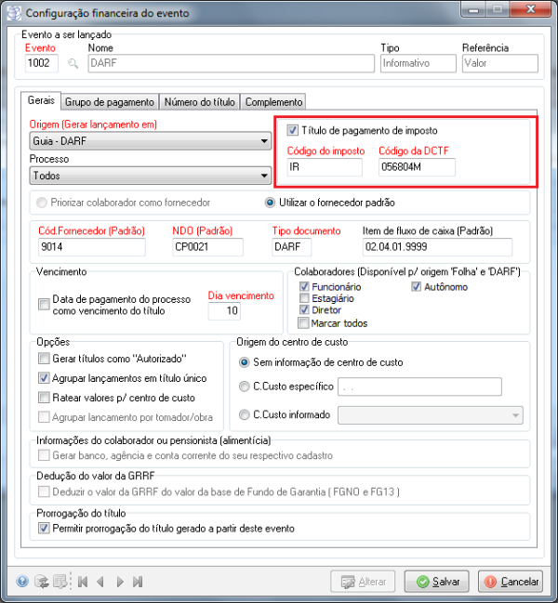Jump to last record arrow

pyautogui.click(x=137, y=582)
